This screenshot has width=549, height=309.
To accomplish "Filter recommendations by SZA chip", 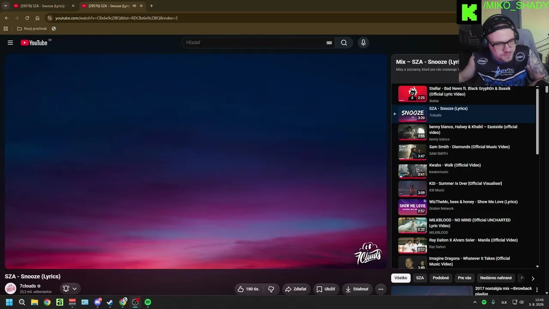I will (420, 278).
